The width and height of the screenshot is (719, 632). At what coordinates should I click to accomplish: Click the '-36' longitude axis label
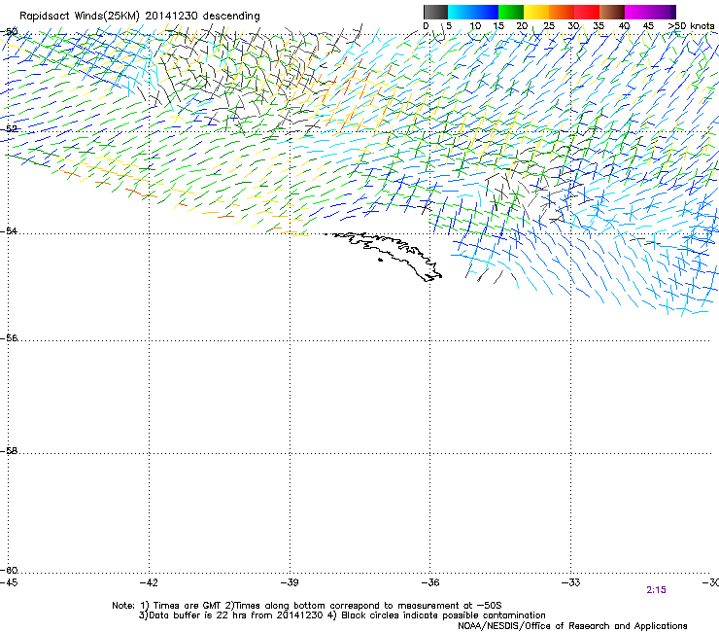(x=430, y=582)
